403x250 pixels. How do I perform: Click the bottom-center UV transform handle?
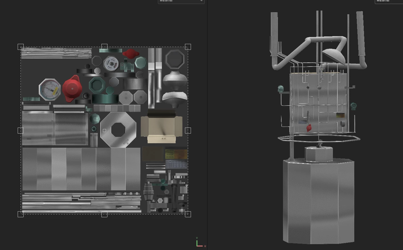click(x=104, y=214)
